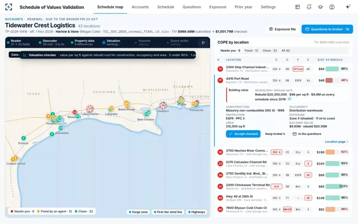Viewport: 358px width, 224px height.
Task: Open the layout panel icon
Action: (297, 7)
